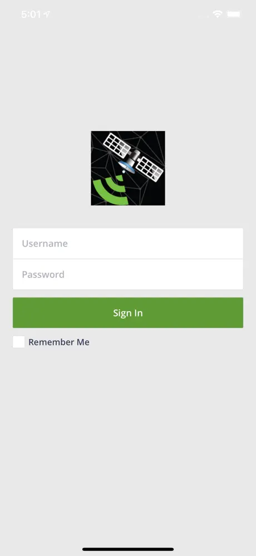Click the upper-left solar panel of satellite
256x556 pixels.
117,145
